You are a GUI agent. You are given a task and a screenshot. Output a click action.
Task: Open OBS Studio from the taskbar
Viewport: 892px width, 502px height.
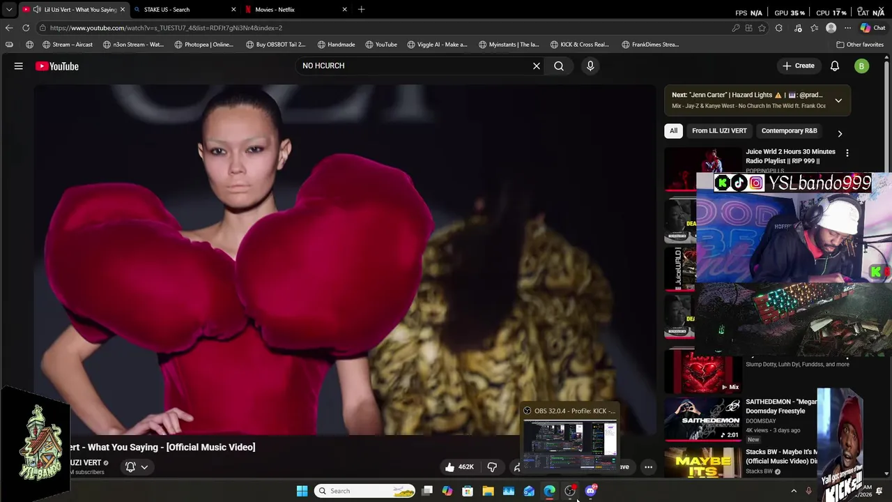[570, 491]
